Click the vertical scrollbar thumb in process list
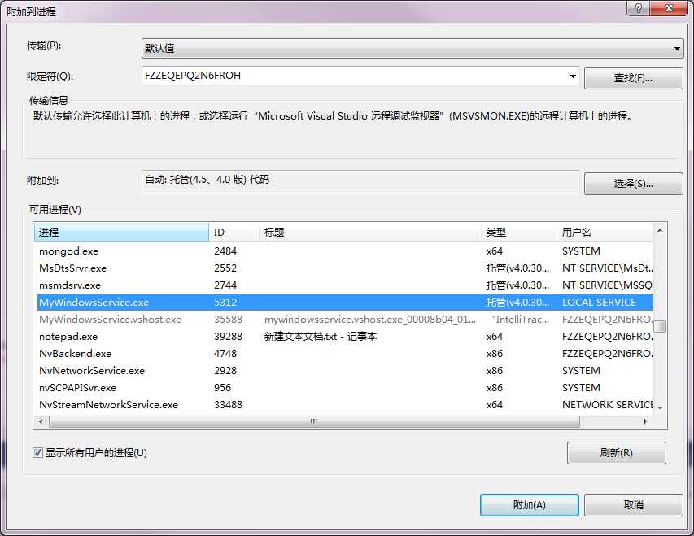This screenshot has height=536, width=694. pos(660,326)
